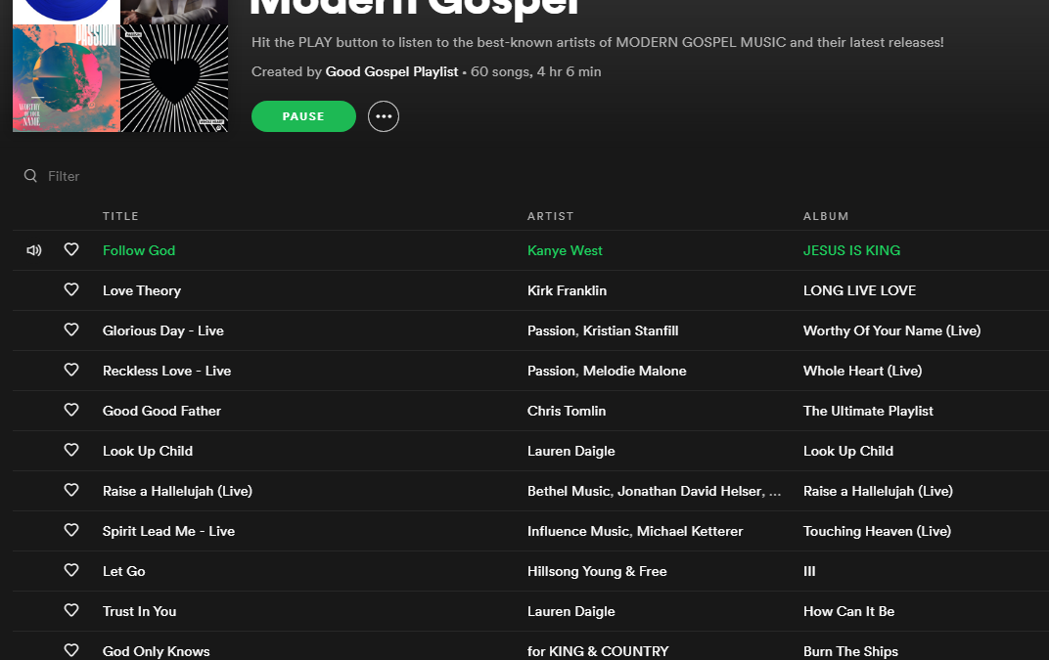Open the Touching Heaven (Live) album
The height and width of the screenshot is (660, 1049).
coord(877,531)
